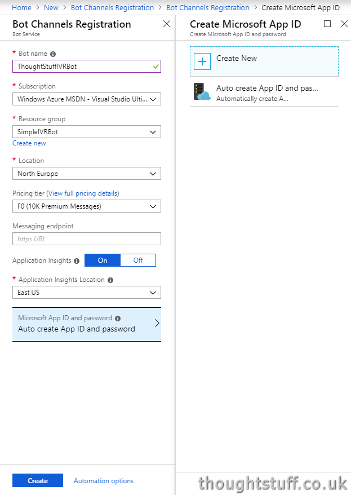
Task: Select the Auto create App ID server icon
Action: (x=202, y=91)
